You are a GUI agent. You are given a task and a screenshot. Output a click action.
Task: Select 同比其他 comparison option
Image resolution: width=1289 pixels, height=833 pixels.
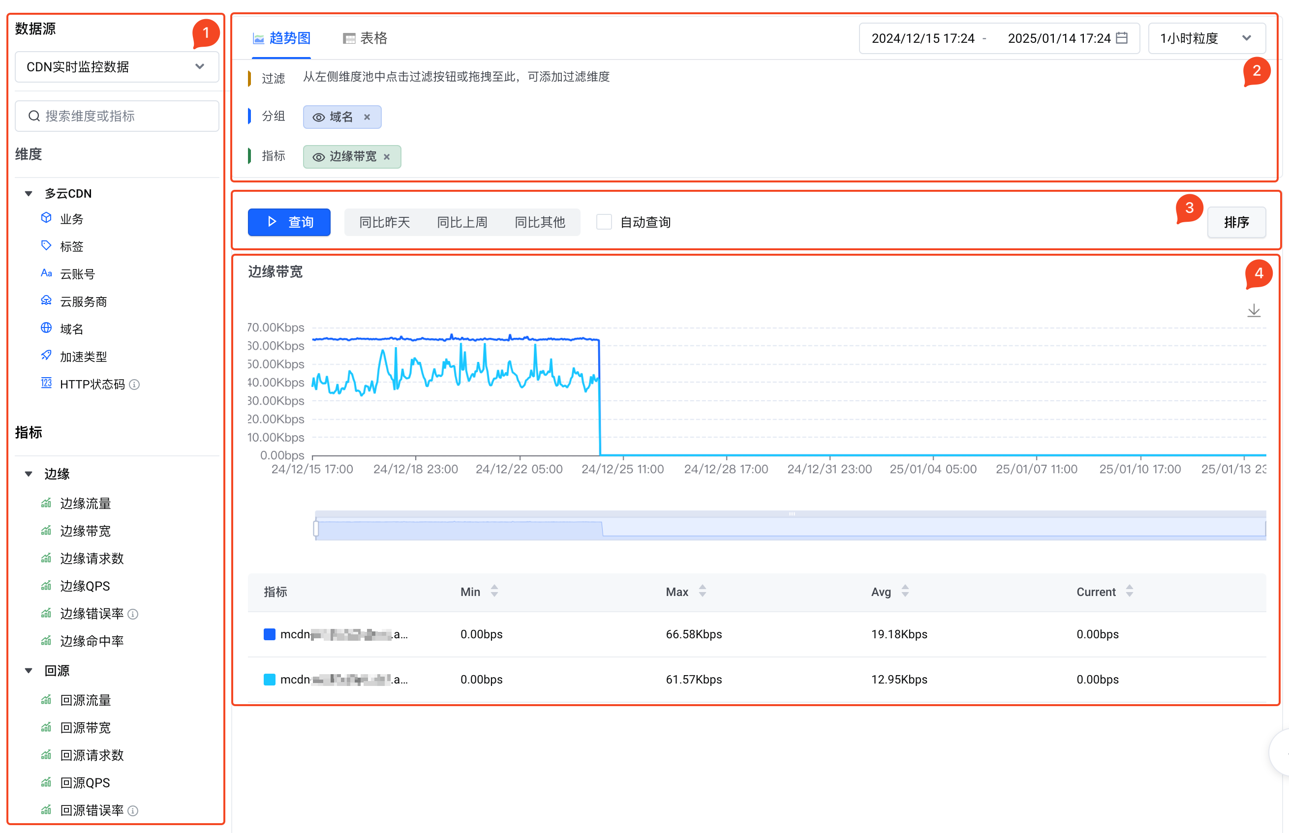(x=540, y=222)
